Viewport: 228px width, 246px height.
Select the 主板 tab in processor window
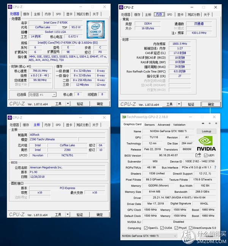pyautogui.click(x=37, y=14)
